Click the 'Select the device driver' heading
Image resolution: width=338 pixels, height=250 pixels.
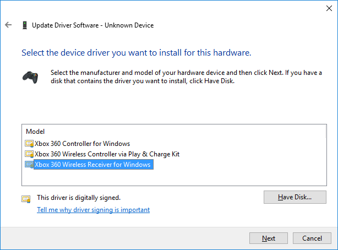(x=136, y=53)
